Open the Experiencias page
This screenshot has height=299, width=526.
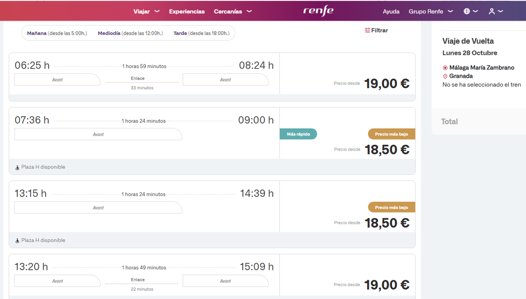coord(187,11)
